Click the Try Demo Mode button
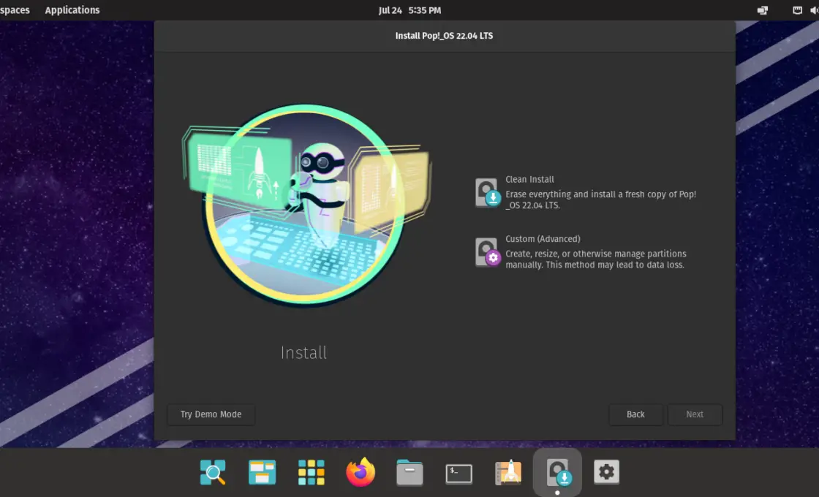Image resolution: width=819 pixels, height=497 pixels. (x=211, y=414)
